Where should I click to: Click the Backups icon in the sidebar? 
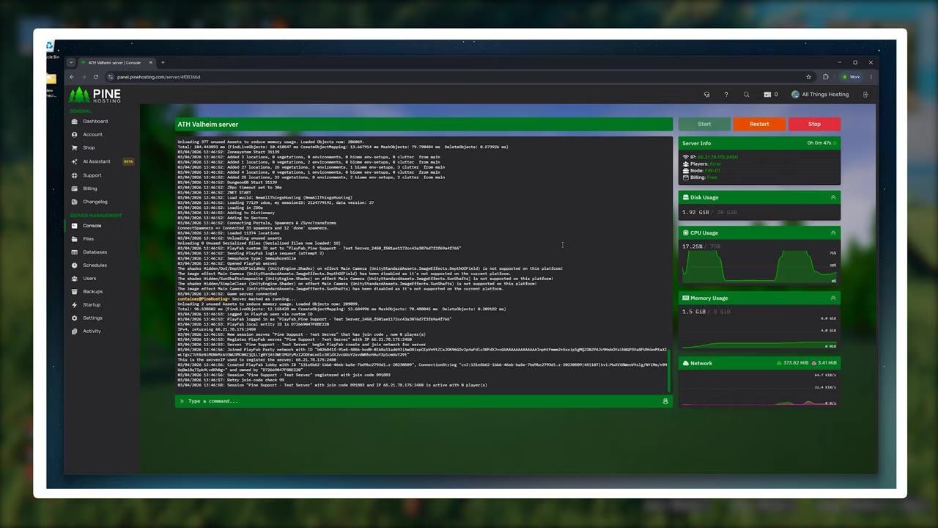pyautogui.click(x=75, y=292)
